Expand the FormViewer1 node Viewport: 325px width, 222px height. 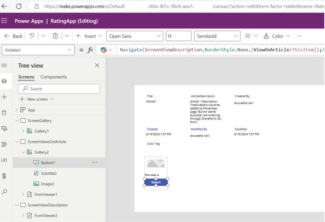click(23, 194)
